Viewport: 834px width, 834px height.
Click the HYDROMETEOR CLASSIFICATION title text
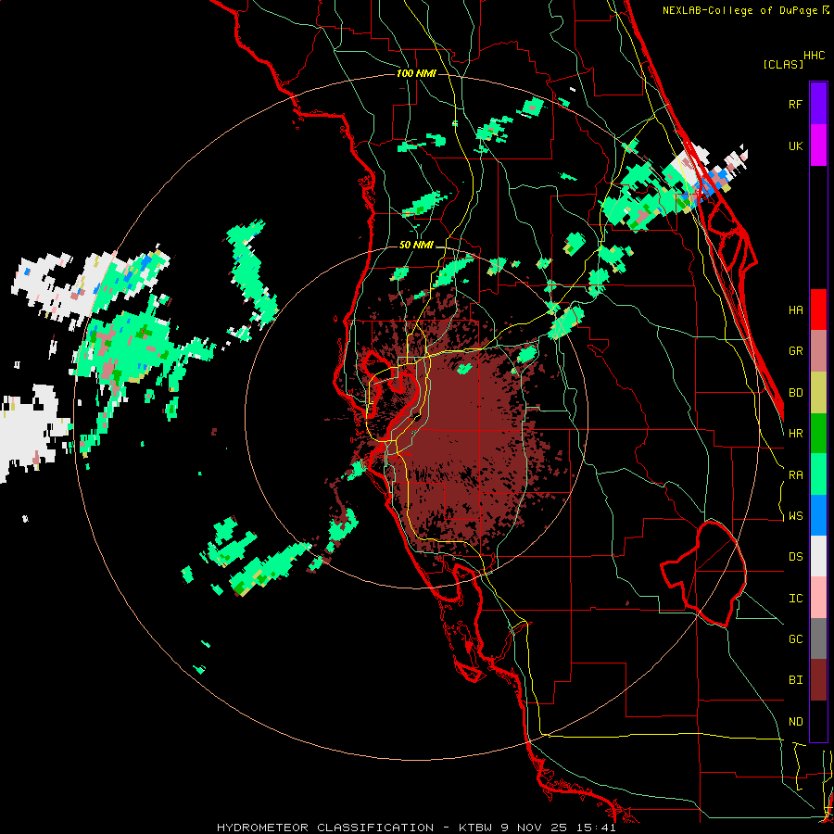[325, 828]
